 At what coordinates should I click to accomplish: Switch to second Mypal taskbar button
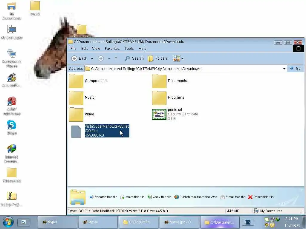tap(98, 222)
